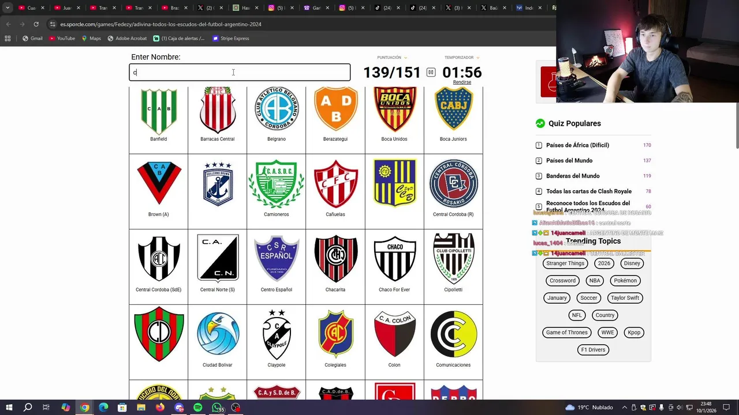Click the Brown (A) crest
The width and height of the screenshot is (739, 415).
[x=159, y=183]
